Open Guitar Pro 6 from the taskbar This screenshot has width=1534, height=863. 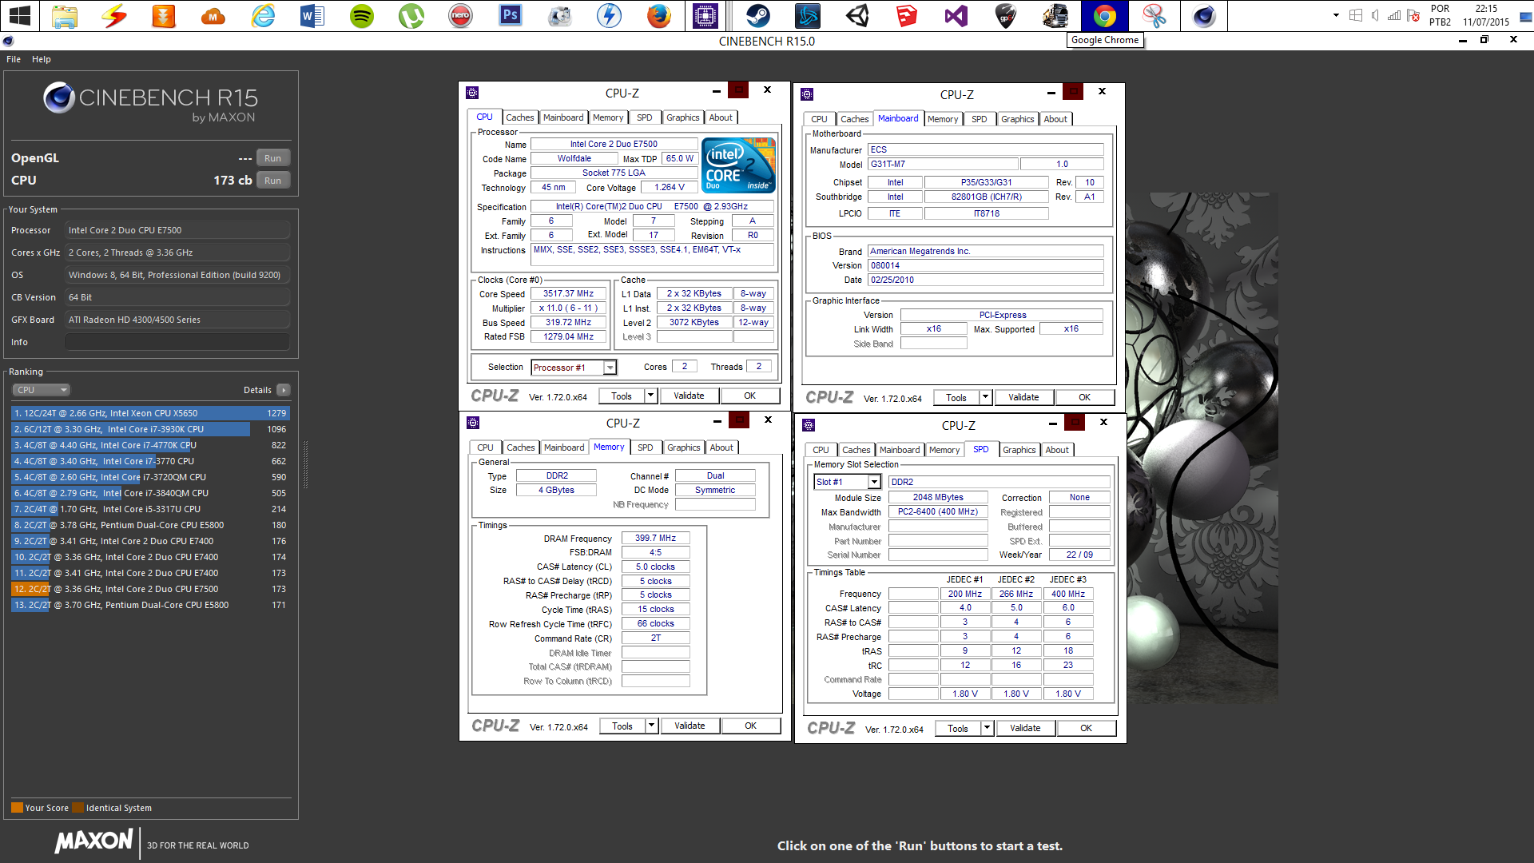point(1006,15)
